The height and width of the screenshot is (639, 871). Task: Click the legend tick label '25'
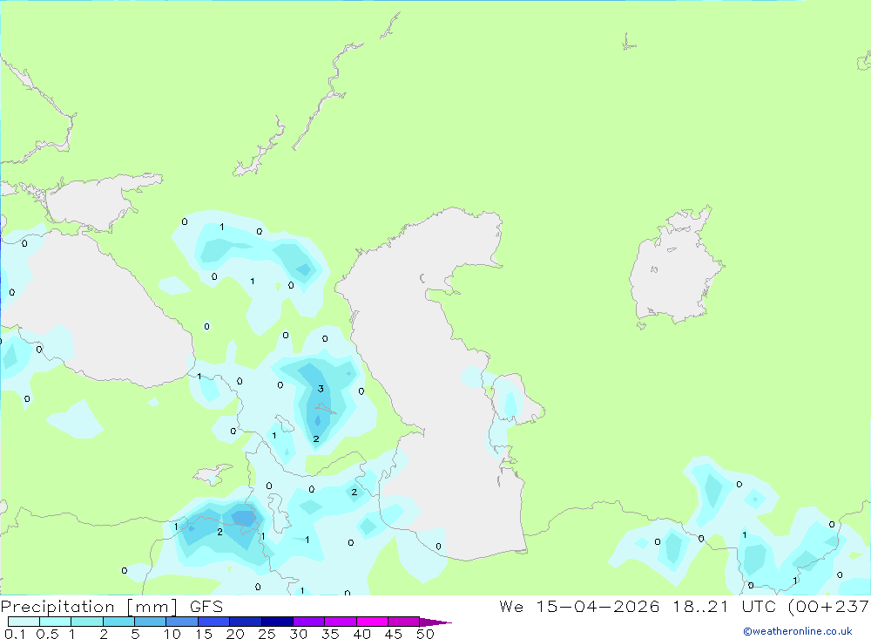click(x=267, y=634)
